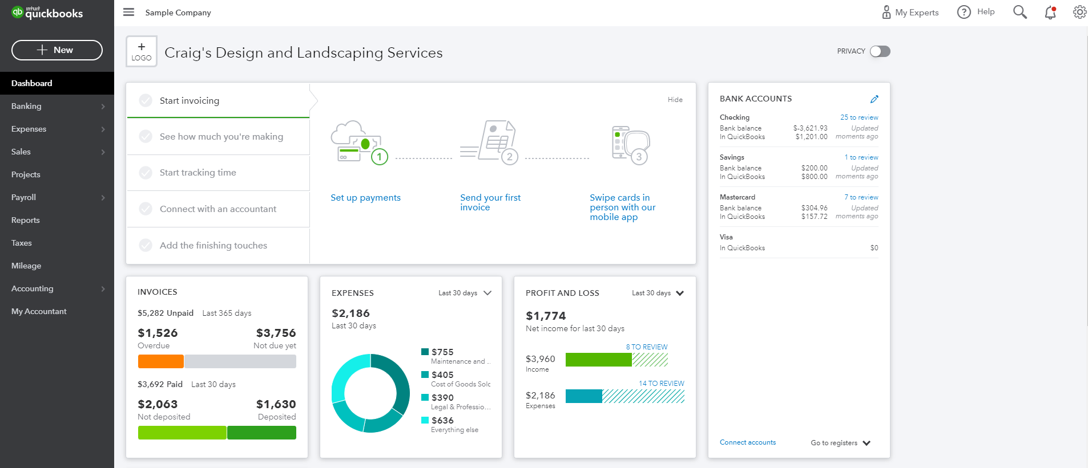Click the New button

(x=57, y=50)
